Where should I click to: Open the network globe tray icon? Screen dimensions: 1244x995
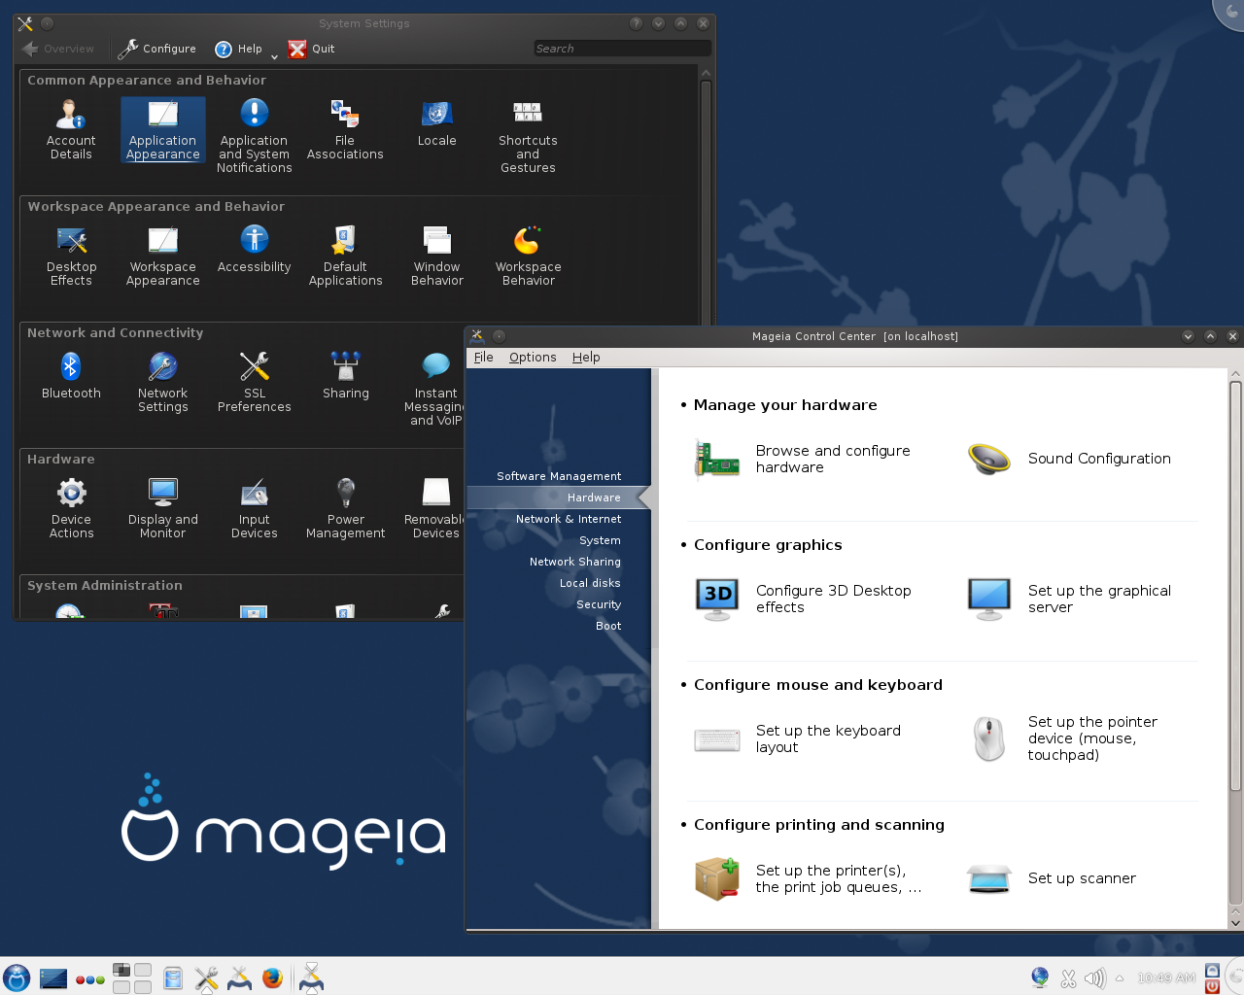coord(1040,978)
